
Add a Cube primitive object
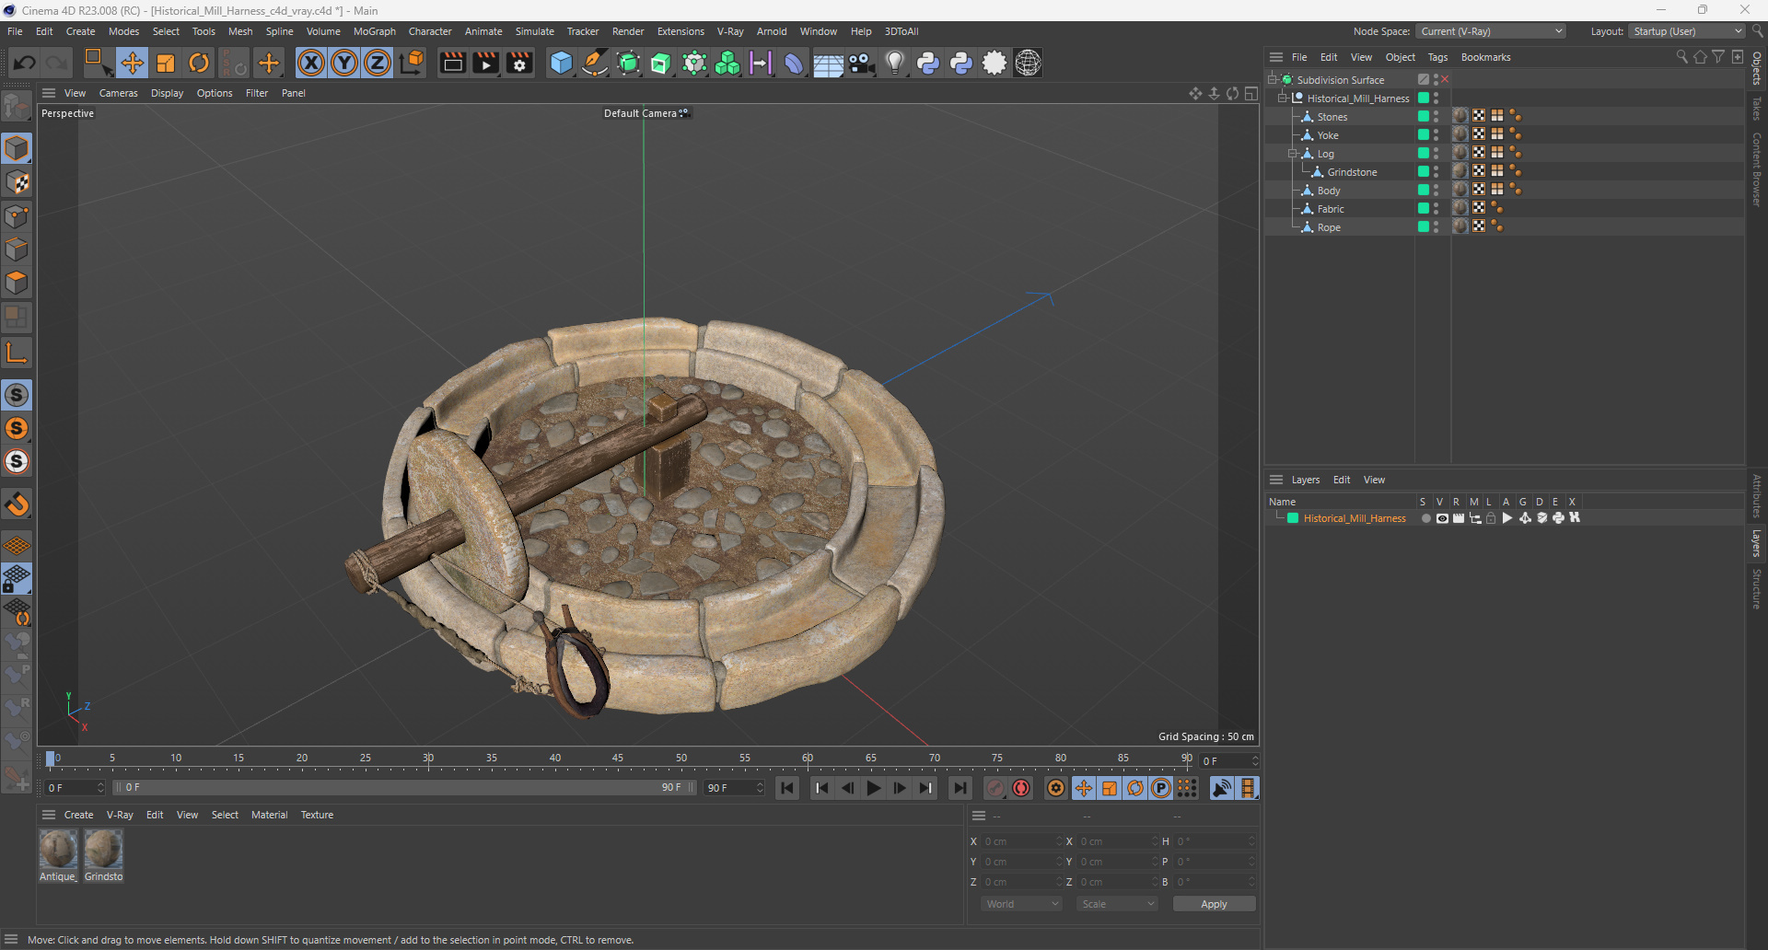tap(561, 63)
